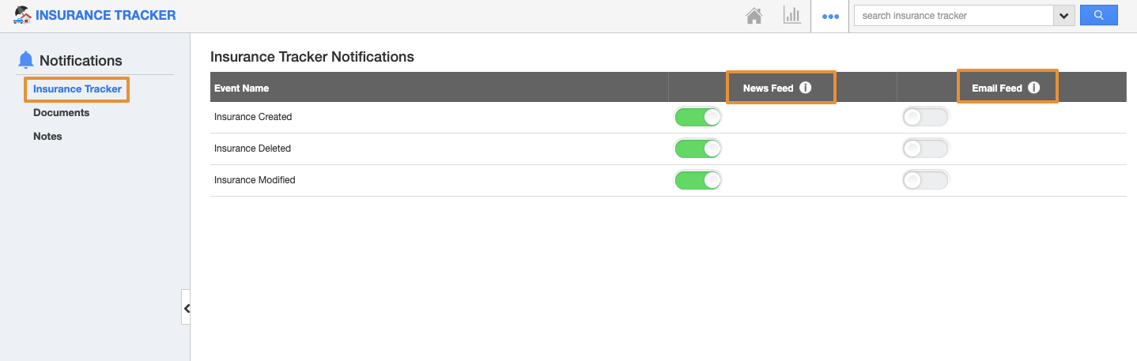Show News Feed info icon tooltip
1137x361 pixels.
(x=805, y=88)
